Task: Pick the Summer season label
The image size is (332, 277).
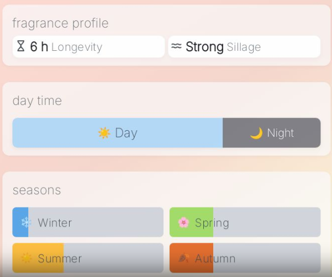Action: [x=60, y=258]
